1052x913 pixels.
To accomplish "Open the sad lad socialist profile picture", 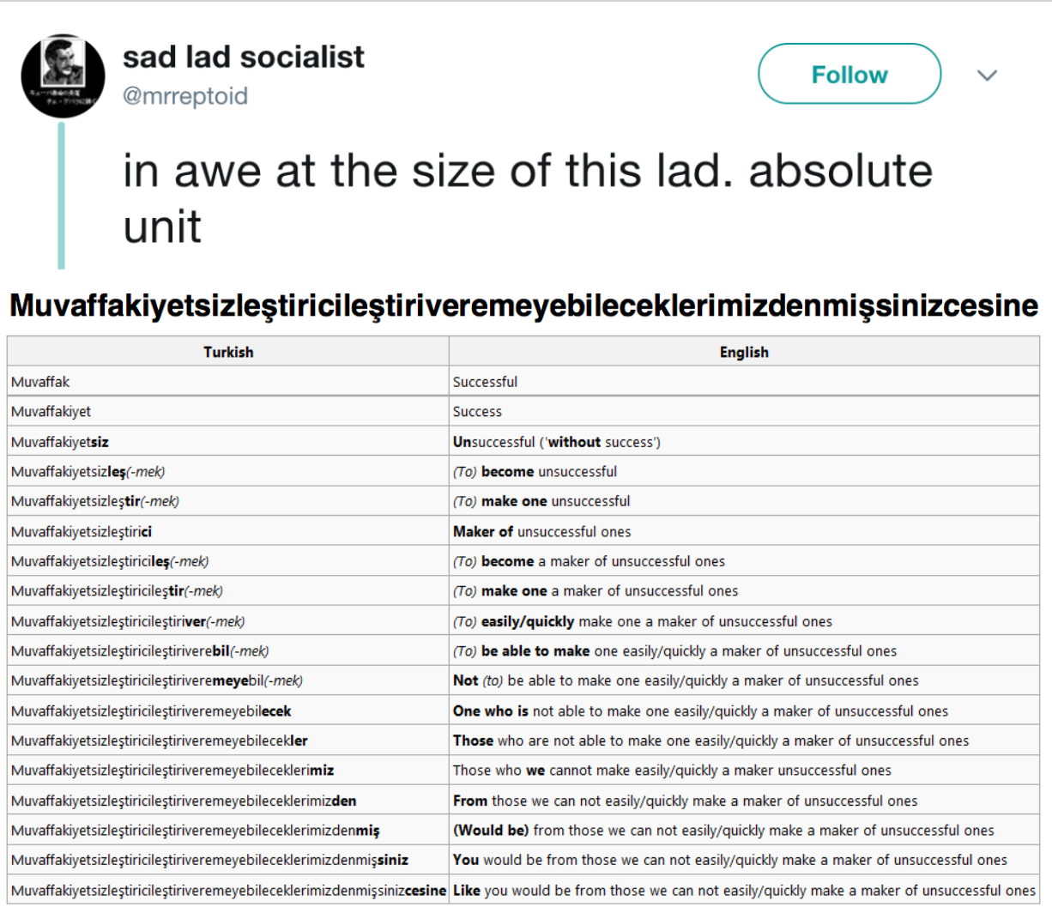I will pos(63,76).
